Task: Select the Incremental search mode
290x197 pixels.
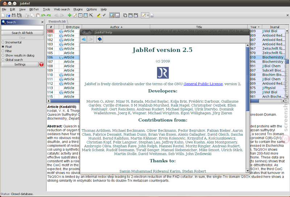Action: tap(12, 42)
